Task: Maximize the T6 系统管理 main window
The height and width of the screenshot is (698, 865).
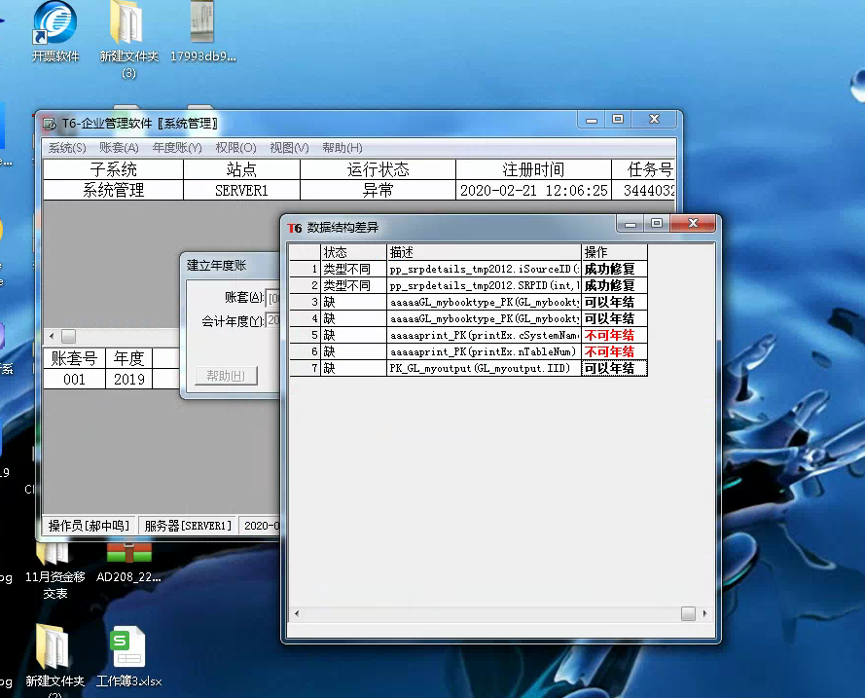Action: (618, 119)
